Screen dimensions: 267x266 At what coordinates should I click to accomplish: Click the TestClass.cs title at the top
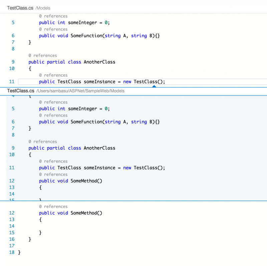[x=20, y=8]
